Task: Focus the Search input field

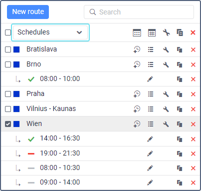Action: pos(139,12)
